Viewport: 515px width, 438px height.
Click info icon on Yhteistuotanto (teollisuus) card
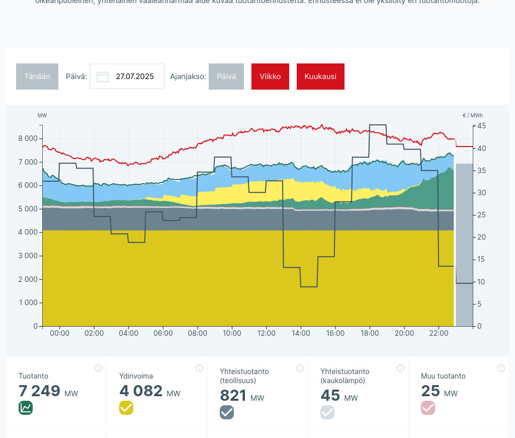pyautogui.click(x=300, y=368)
